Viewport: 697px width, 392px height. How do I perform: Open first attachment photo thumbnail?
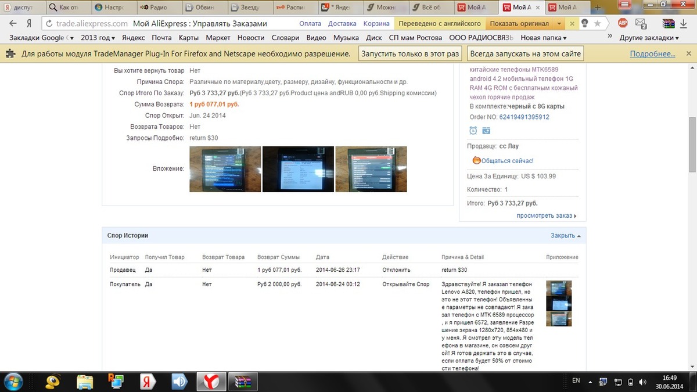click(225, 169)
